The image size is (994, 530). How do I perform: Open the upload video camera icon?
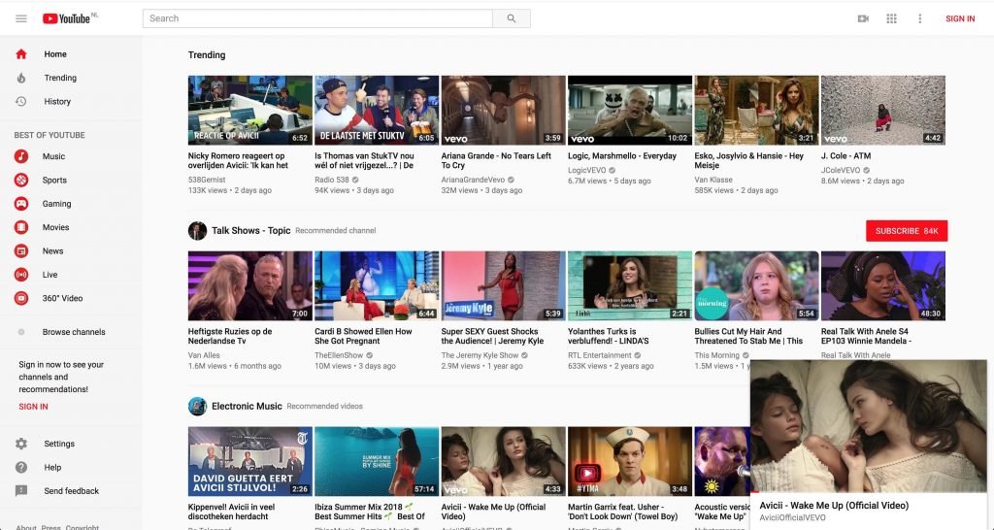pyautogui.click(x=863, y=18)
